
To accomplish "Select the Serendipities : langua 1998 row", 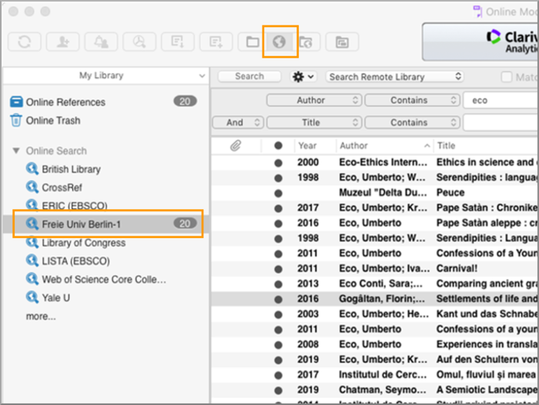I will pos(375,178).
